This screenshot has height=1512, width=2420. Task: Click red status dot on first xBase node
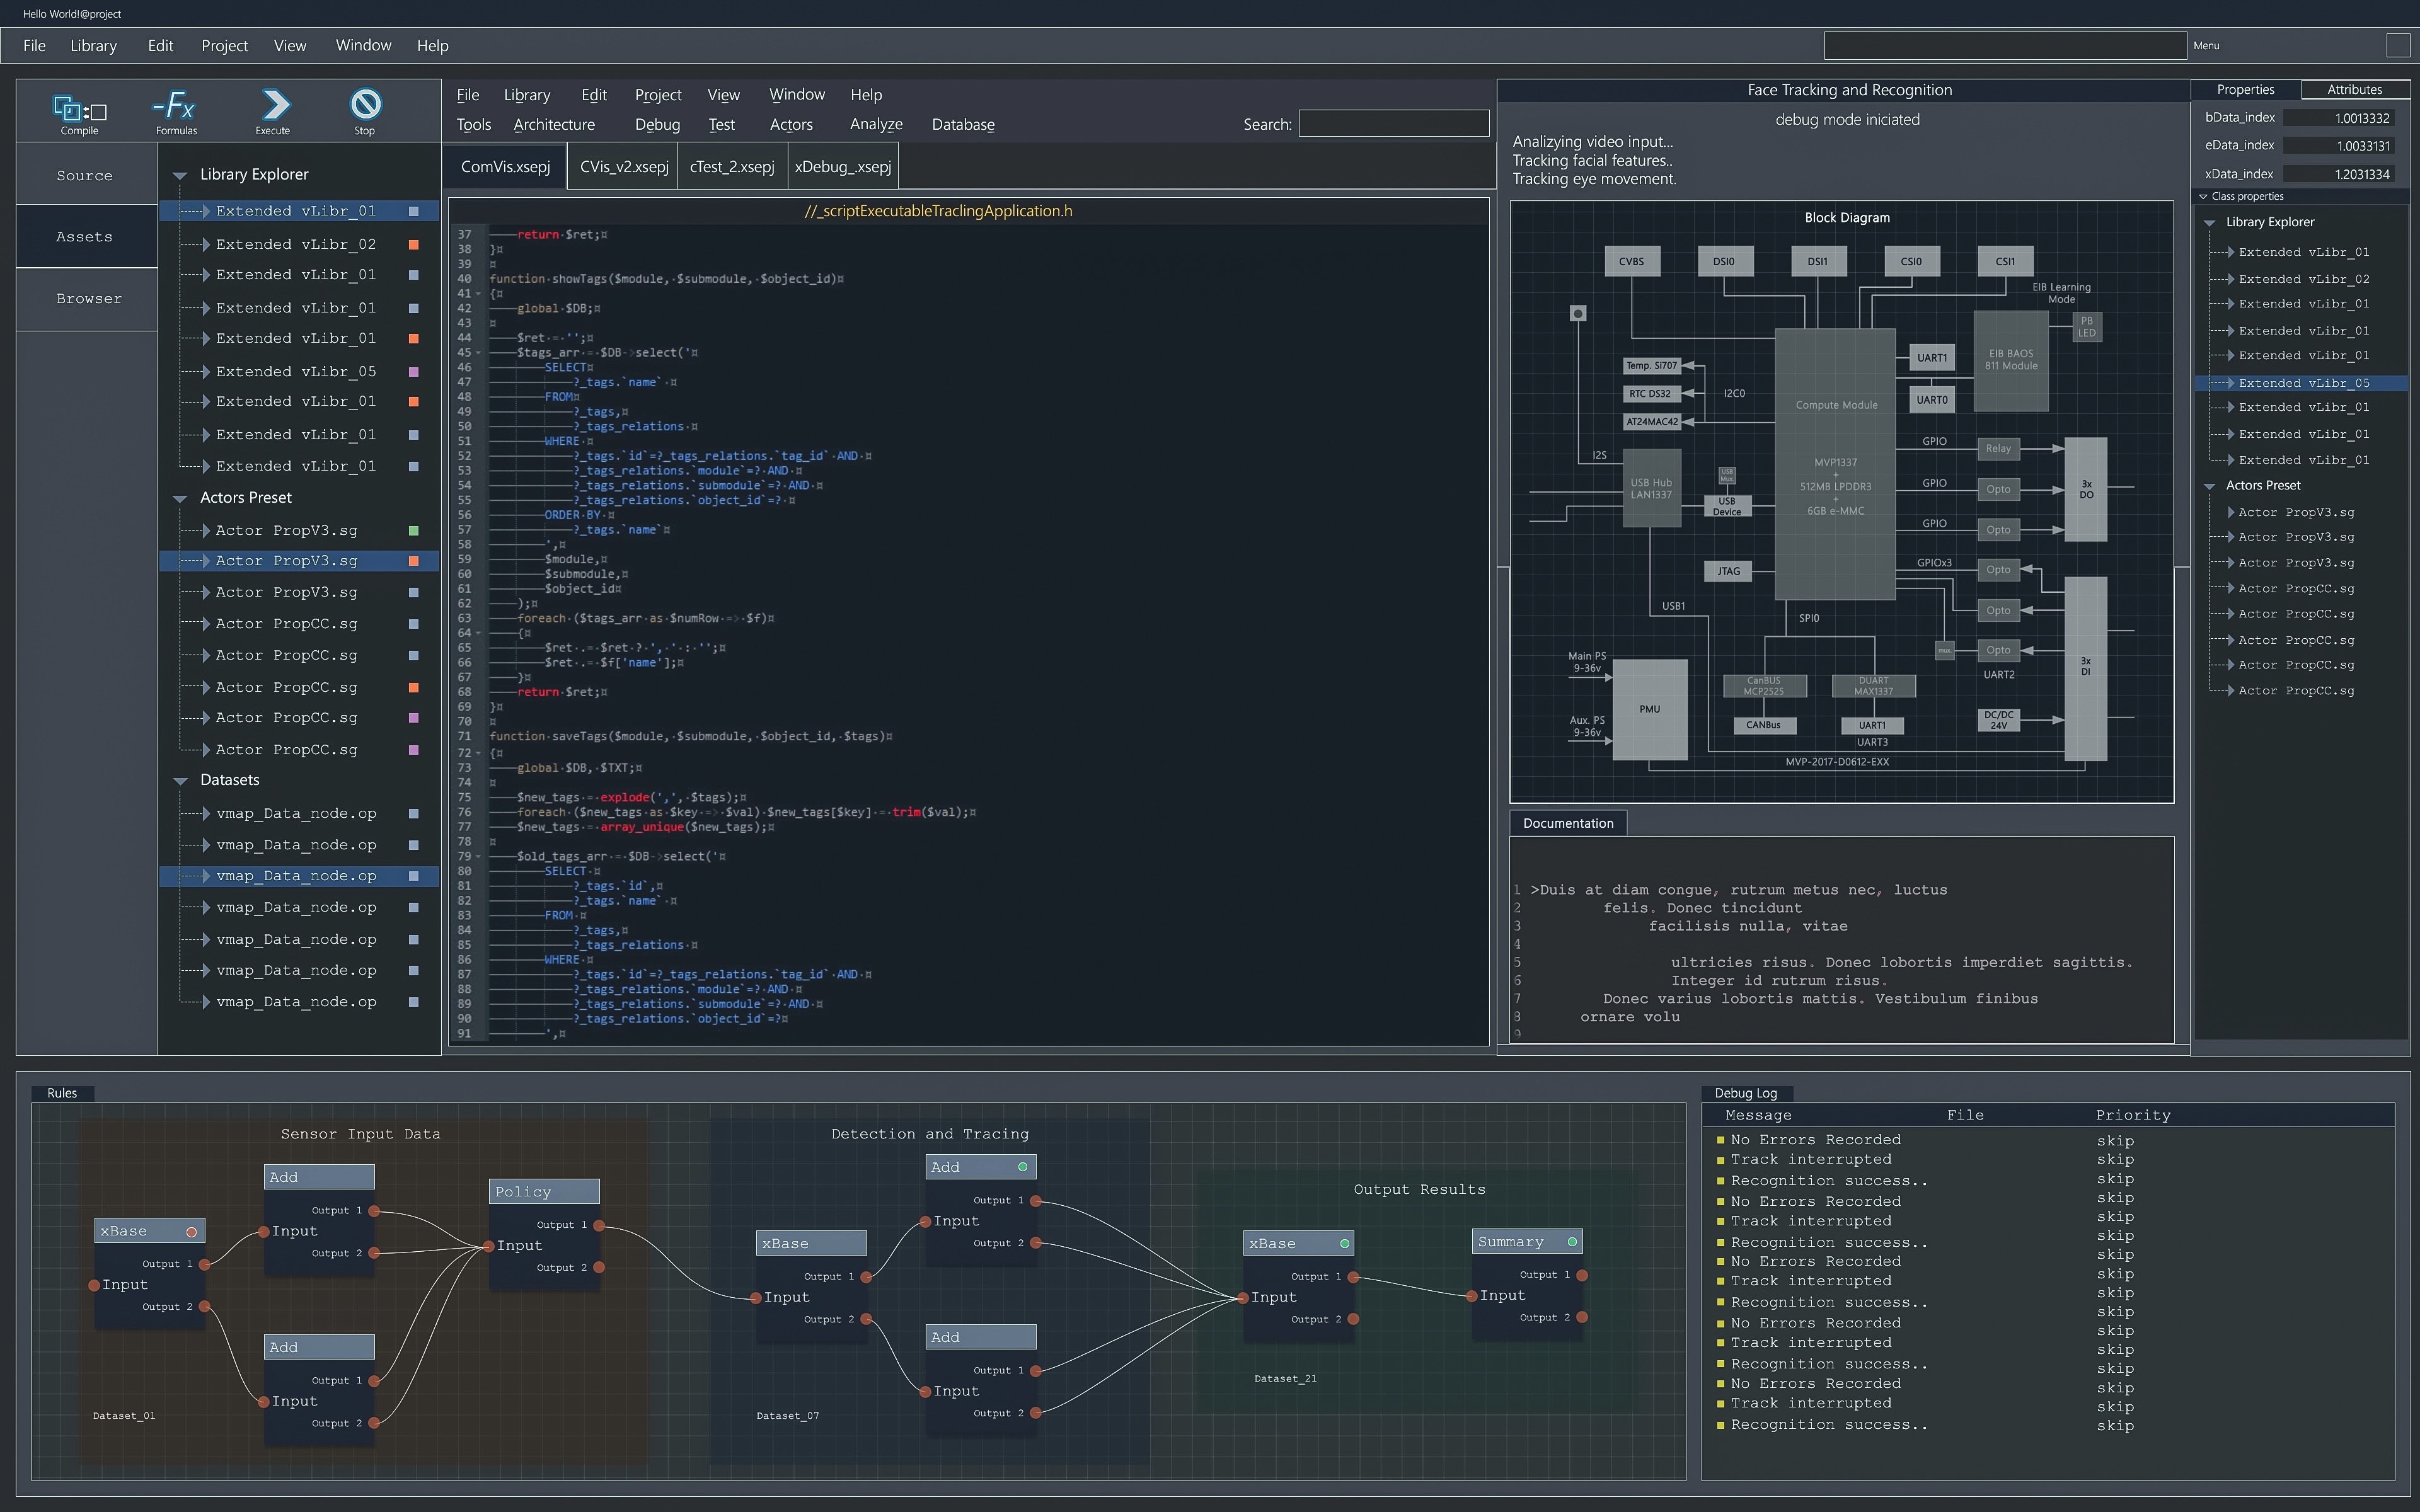191,1231
